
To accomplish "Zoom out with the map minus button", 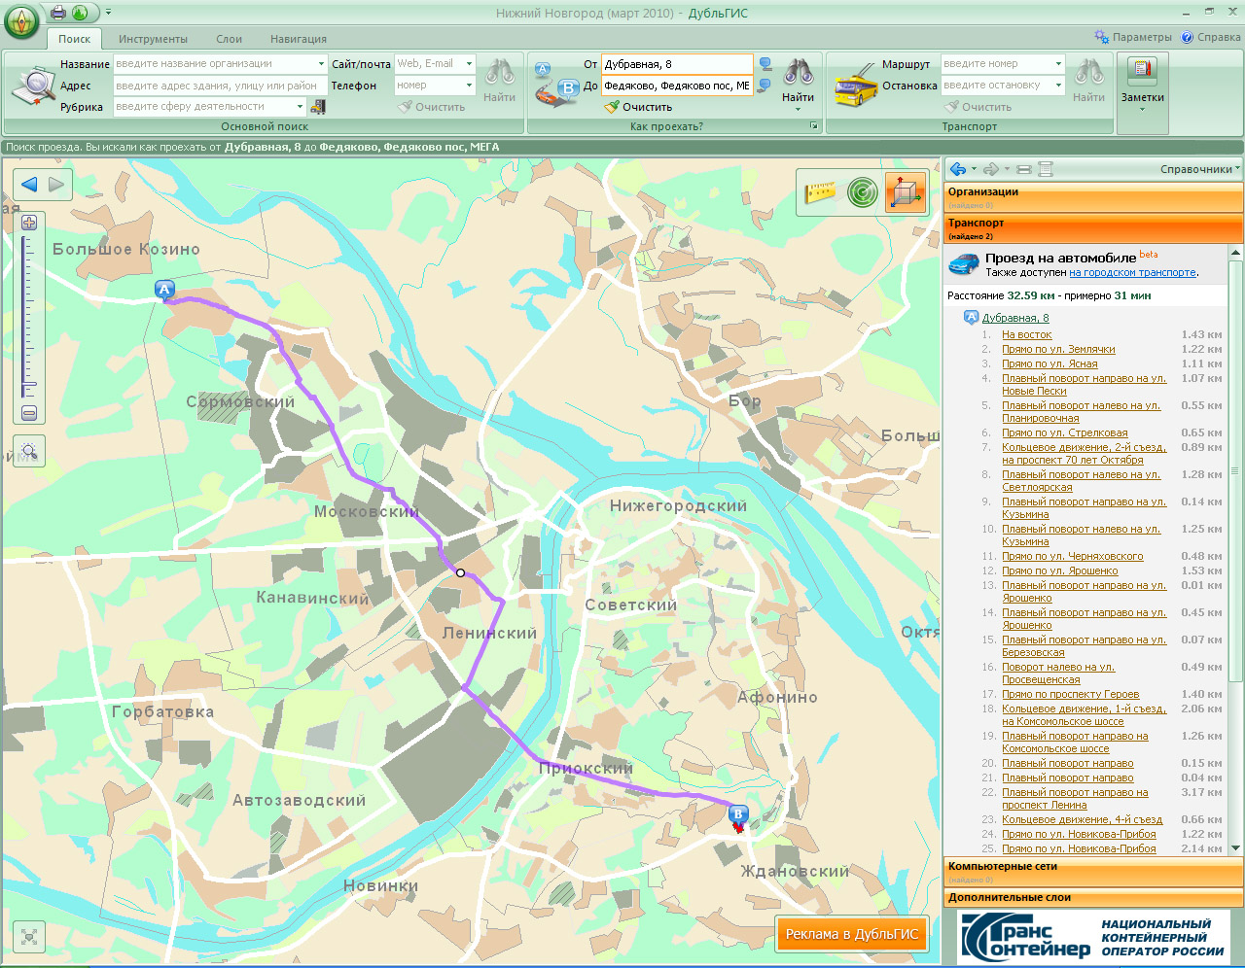I will [29, 413].
